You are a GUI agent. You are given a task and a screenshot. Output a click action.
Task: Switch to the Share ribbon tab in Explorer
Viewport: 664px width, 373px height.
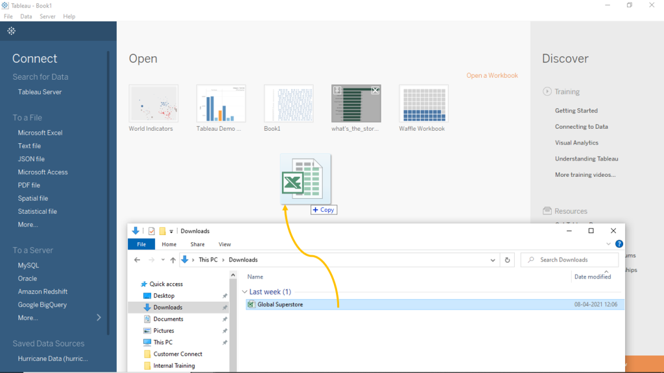tap(197, 244)
